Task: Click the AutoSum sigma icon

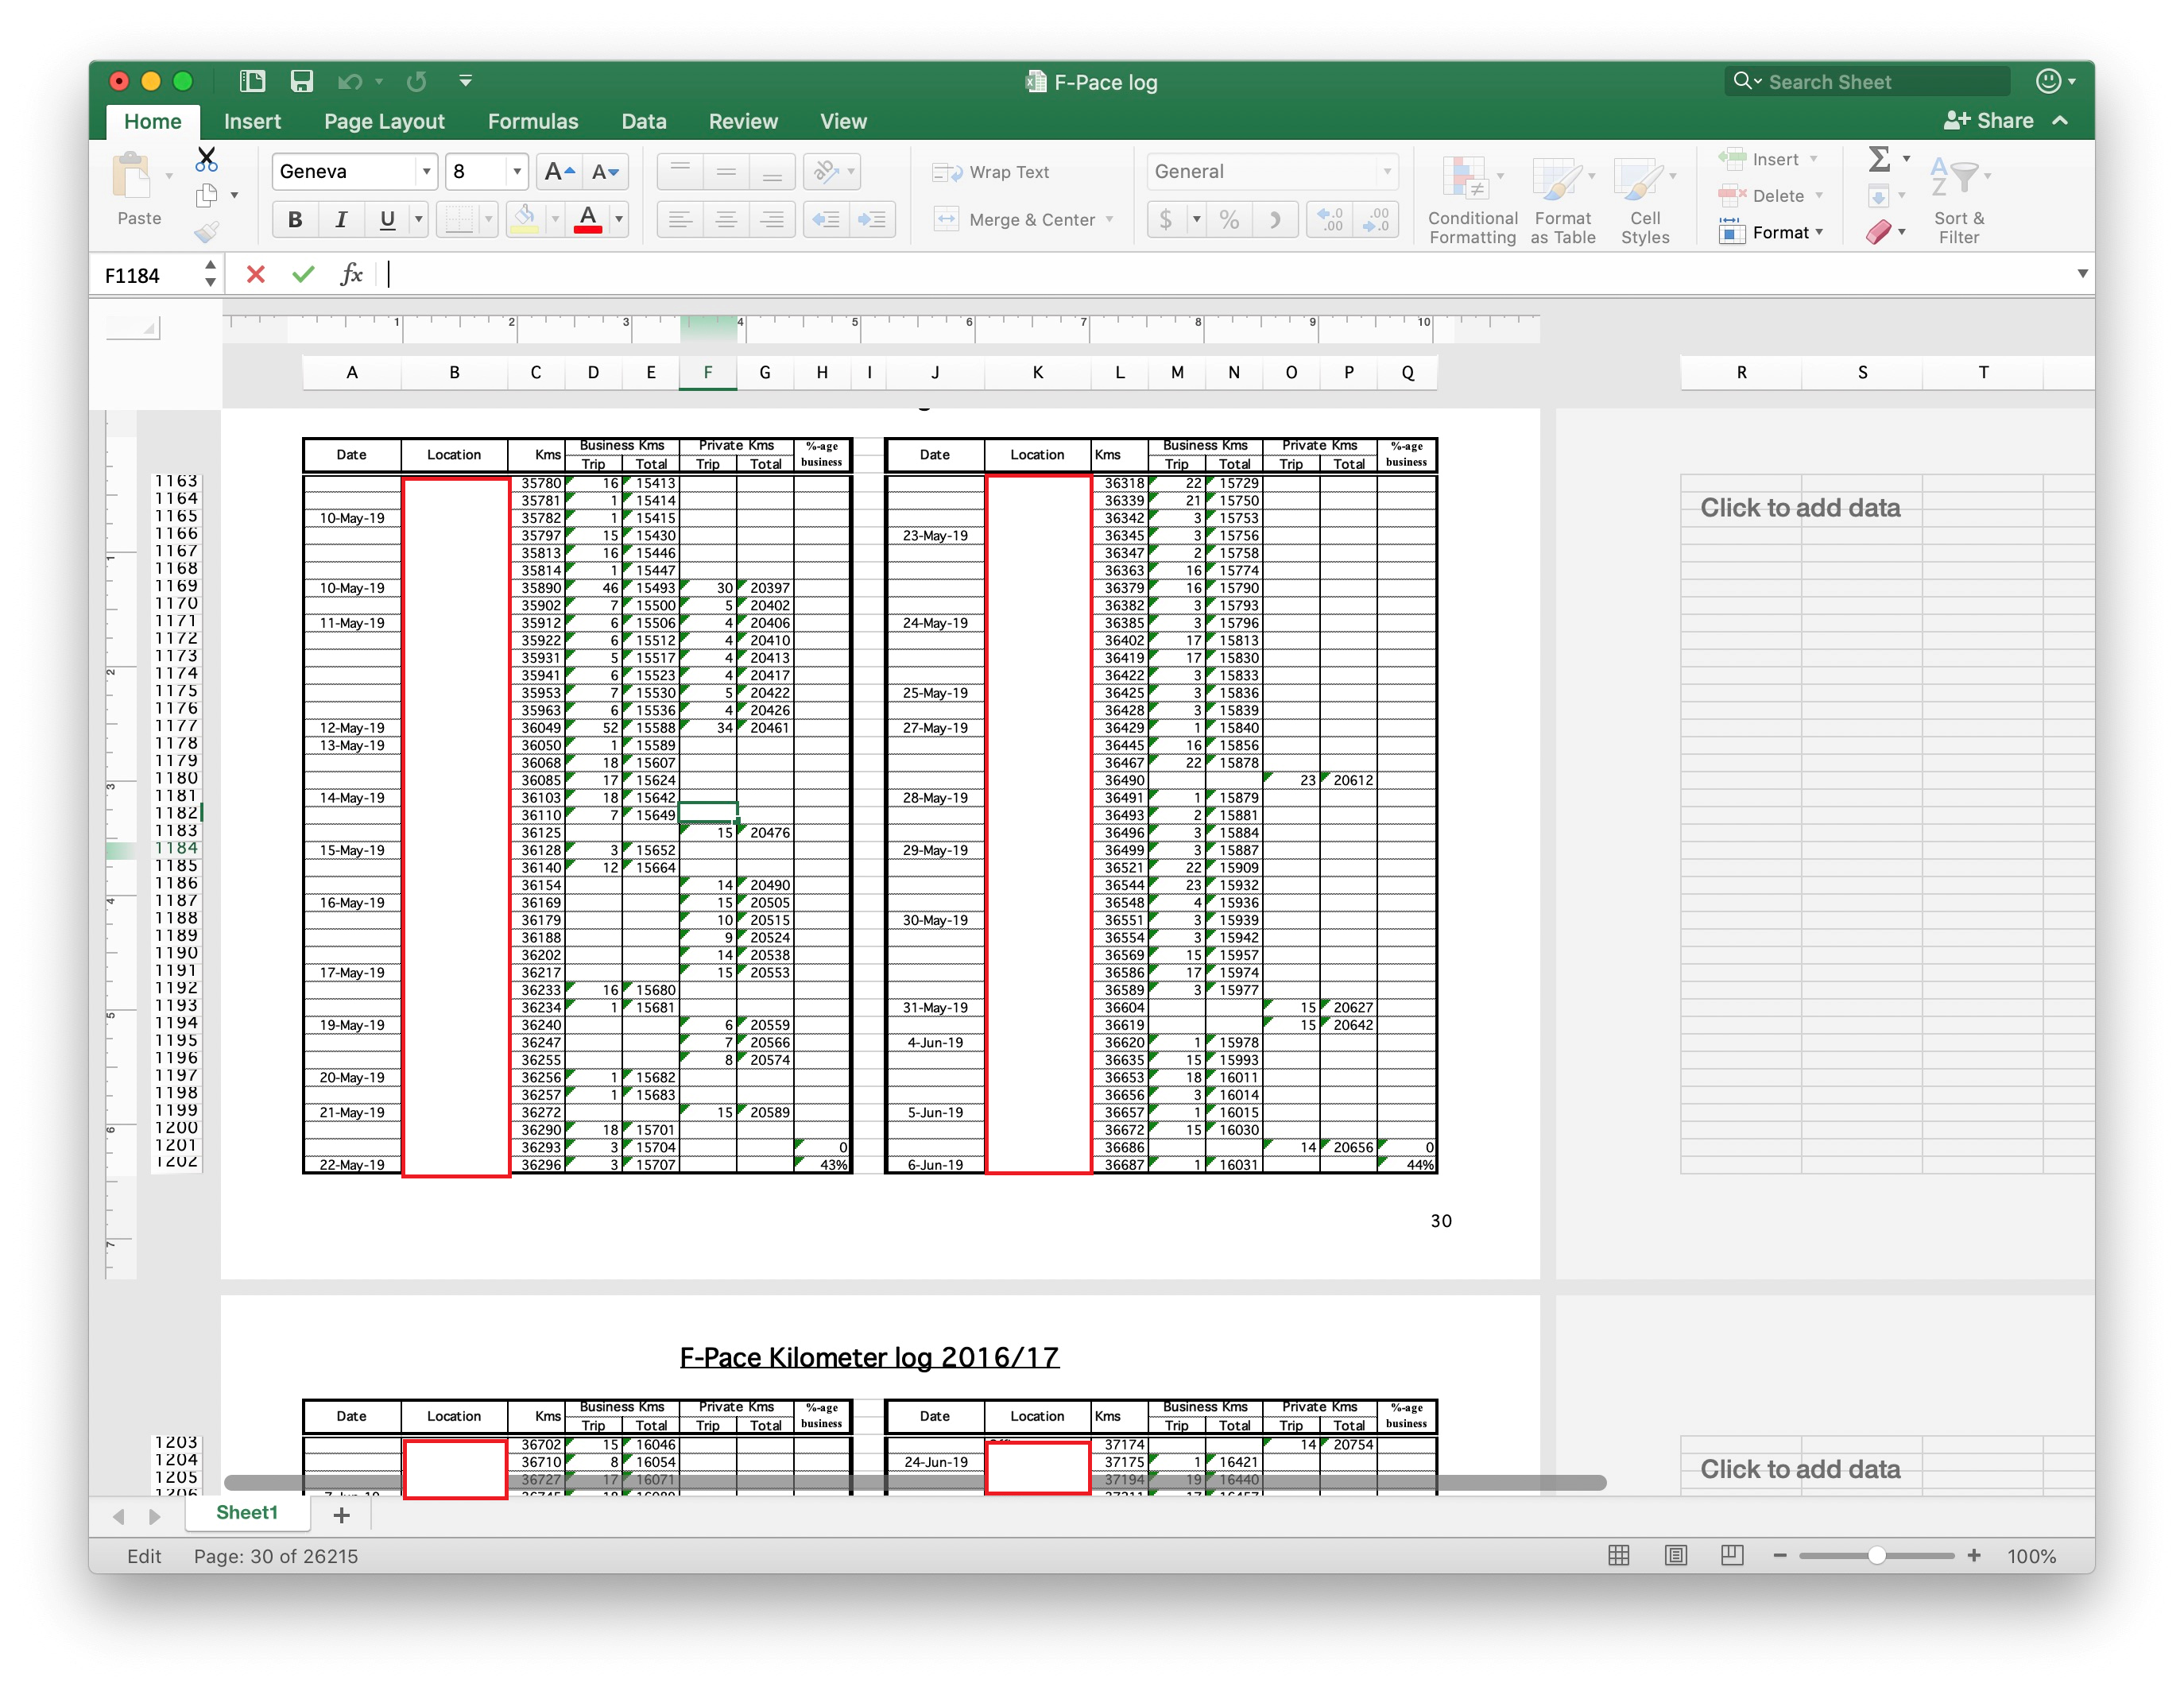Action: [x=1879, y=159]
